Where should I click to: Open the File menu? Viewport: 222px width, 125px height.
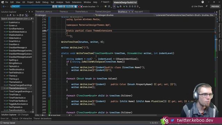point(6,2)
